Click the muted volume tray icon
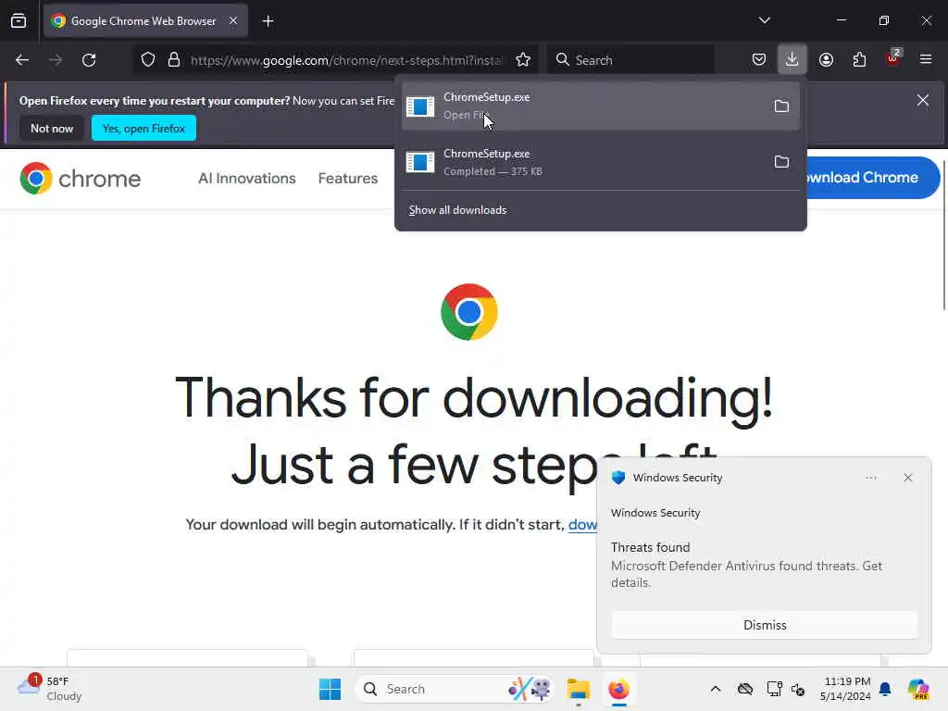Image resolution: width=948 pixels, height=711 pixels. pyautogui.click(x=798, y=689)
